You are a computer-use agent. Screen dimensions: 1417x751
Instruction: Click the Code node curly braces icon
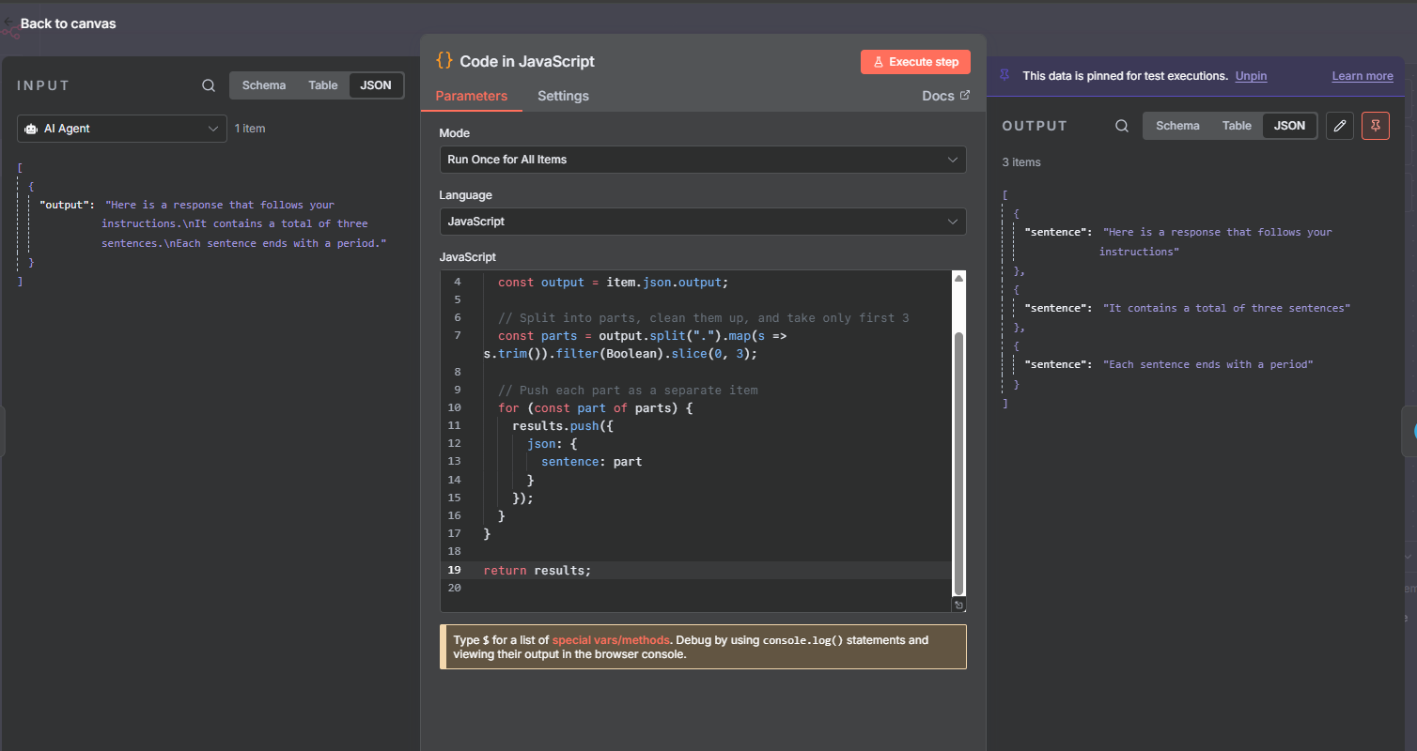pyautogui.click(x=444, y=61)
